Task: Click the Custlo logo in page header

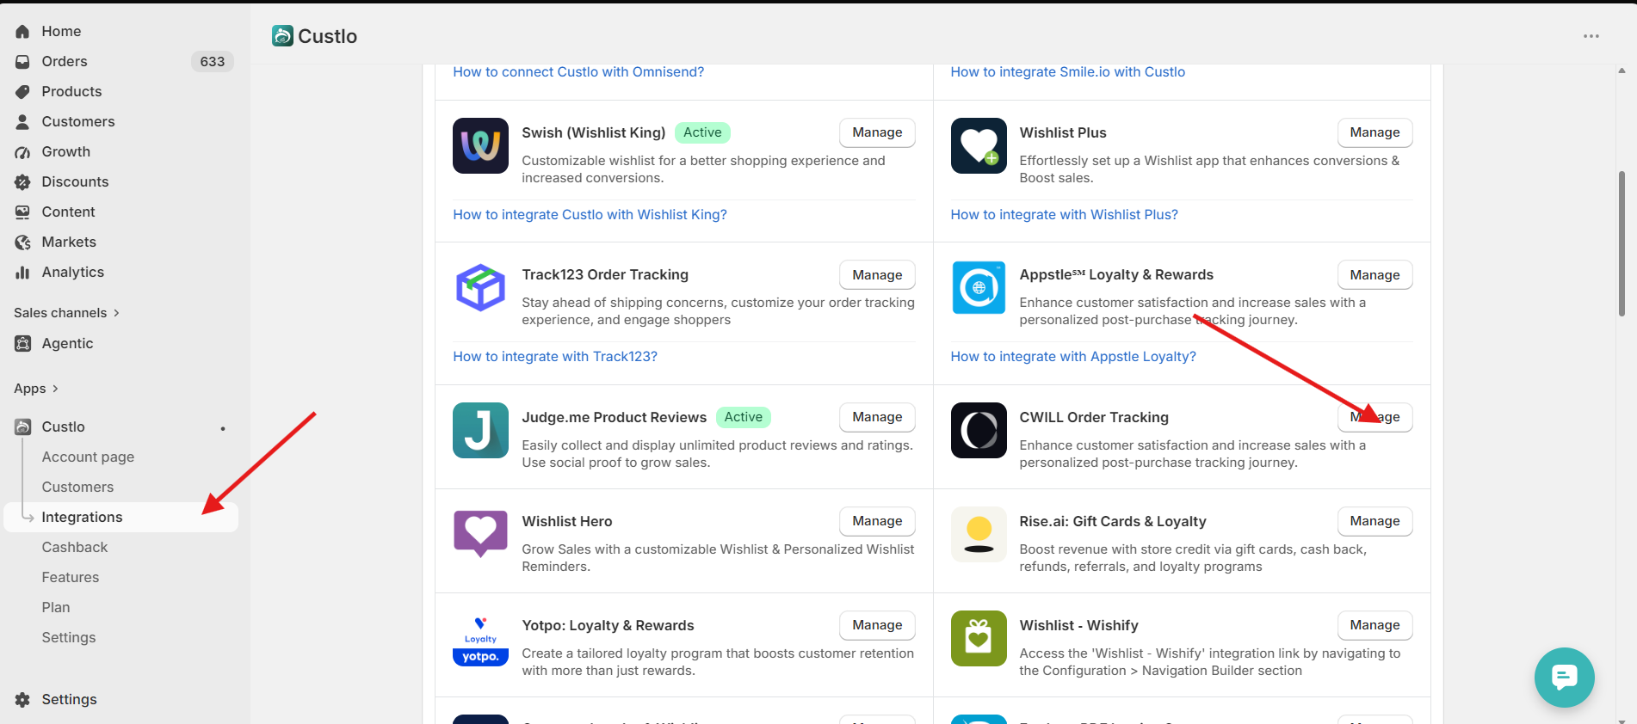Action: click(282, 36)
